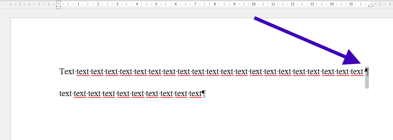Click ruler number 2
Screen dimensions: 393x140
coord(98,4)
